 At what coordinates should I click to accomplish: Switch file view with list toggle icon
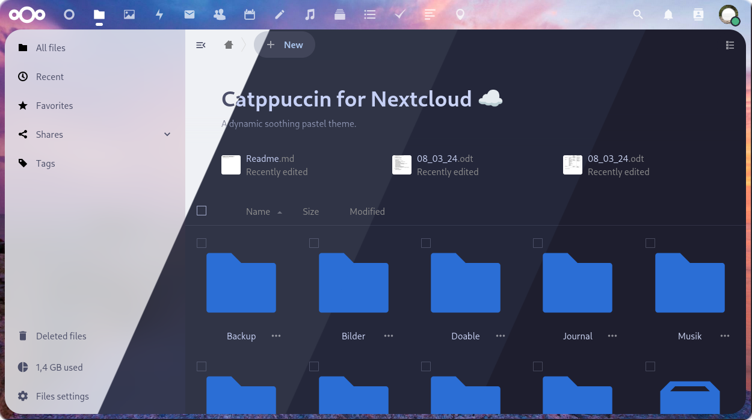coord(730,45)
